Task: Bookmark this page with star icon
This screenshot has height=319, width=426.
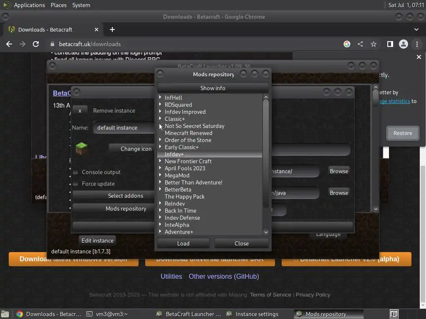Action: tap(374, 44)
